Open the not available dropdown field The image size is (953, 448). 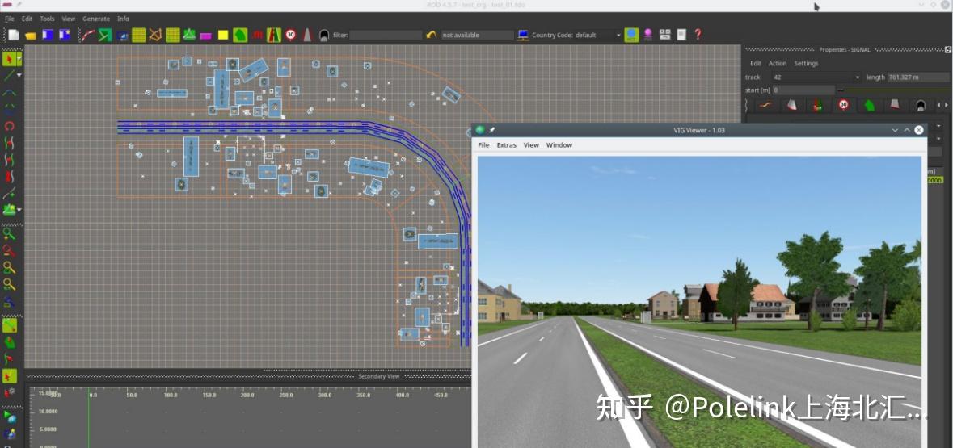coord(478,36)
